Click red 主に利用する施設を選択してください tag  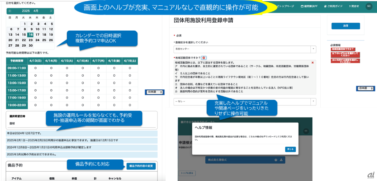point(345,61)
